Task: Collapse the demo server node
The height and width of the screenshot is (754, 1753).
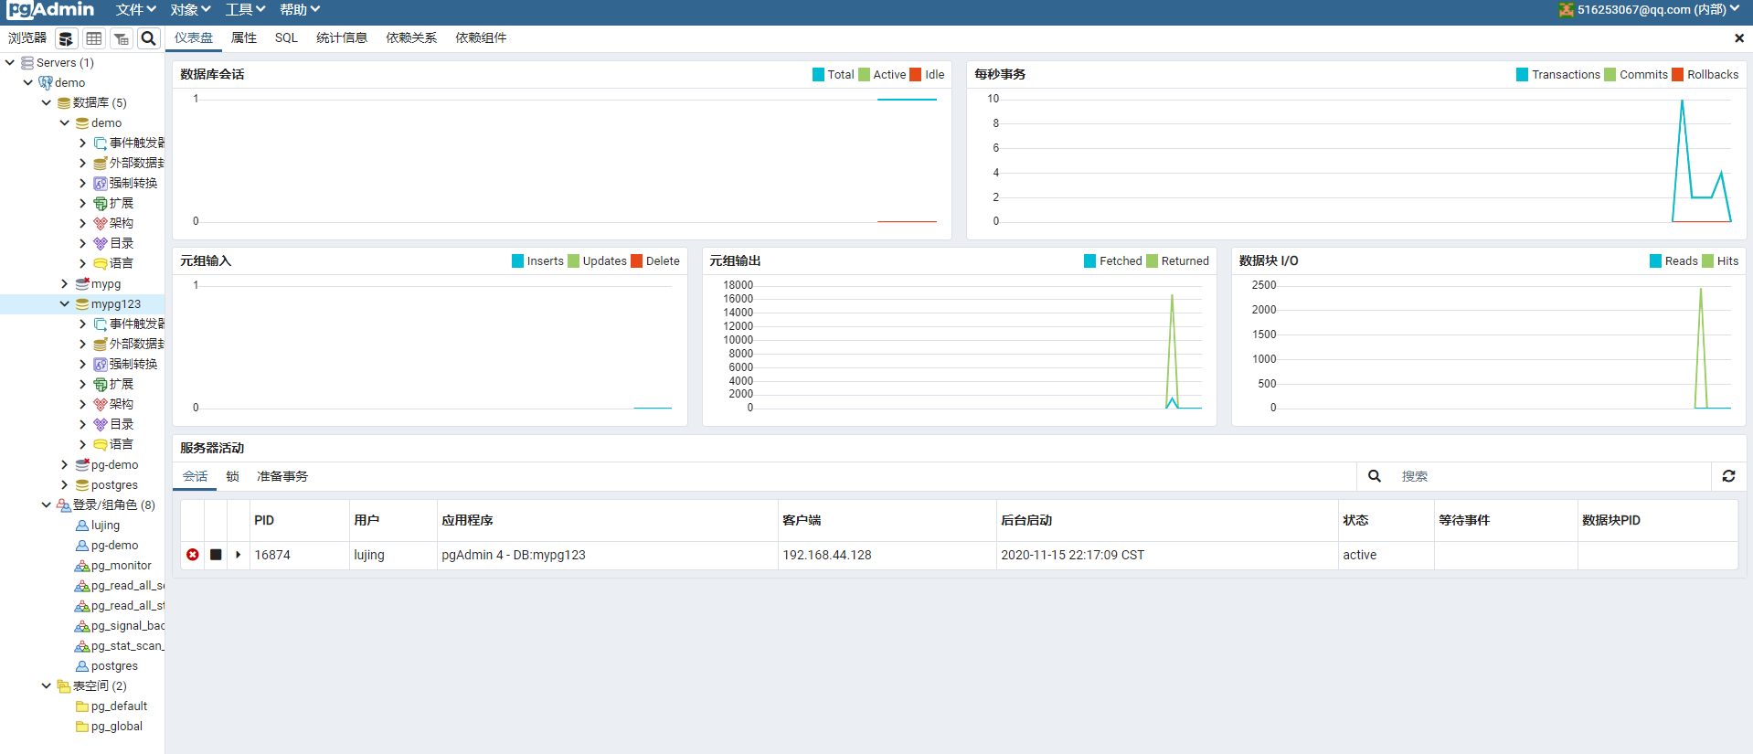Action: coord(28,82)
